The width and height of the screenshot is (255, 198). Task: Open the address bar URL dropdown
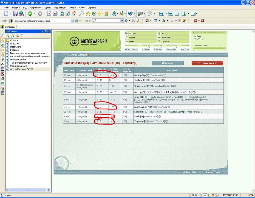pos(72,21)
